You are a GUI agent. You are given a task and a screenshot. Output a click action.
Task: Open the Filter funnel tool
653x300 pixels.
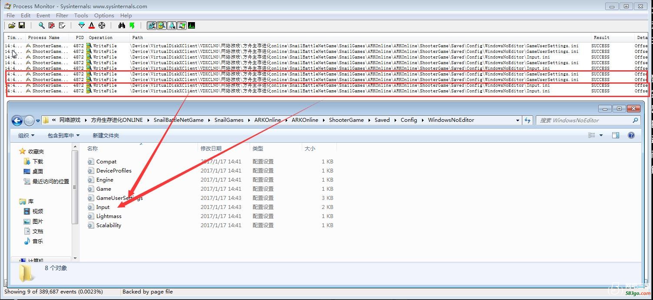tap(82, 26)
